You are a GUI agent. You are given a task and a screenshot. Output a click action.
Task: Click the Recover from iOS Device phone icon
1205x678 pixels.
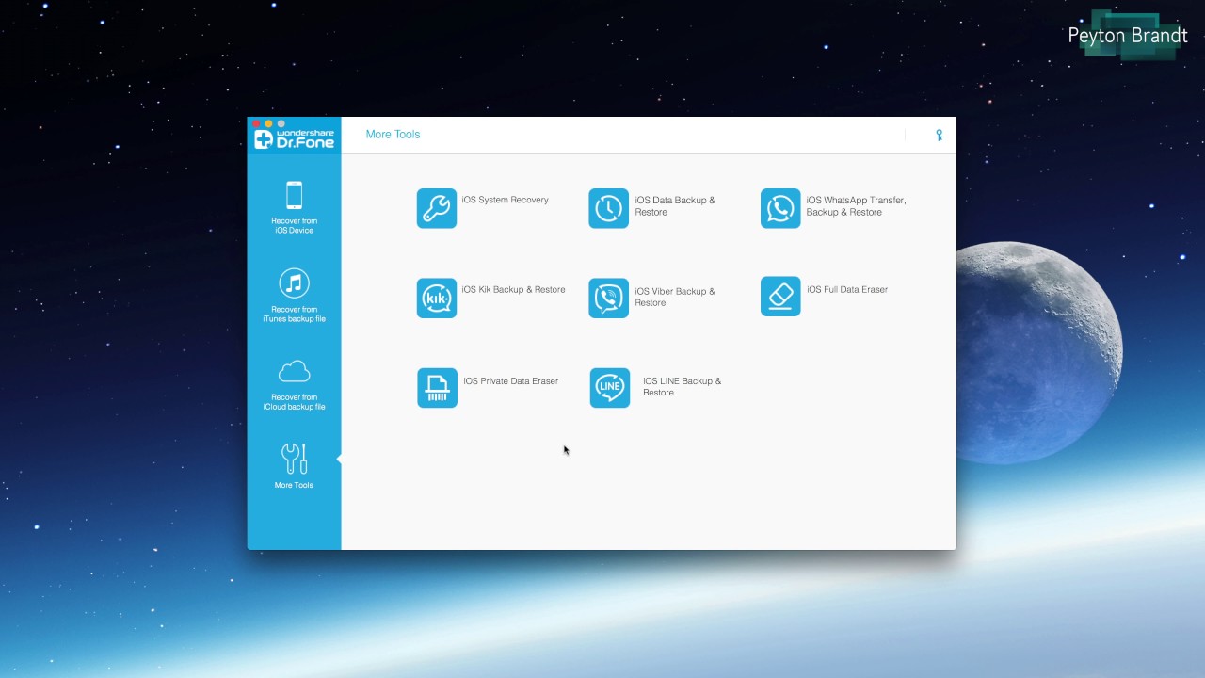point(294,195)
